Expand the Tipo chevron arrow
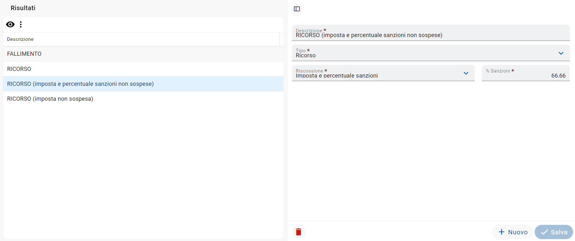575x241 pixels. point(561,53)
